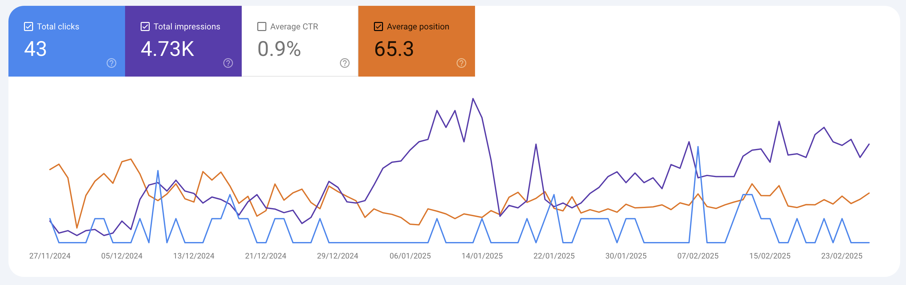Click help icon on Total impressions card
The image size is (906, 285).
point(228,63)
